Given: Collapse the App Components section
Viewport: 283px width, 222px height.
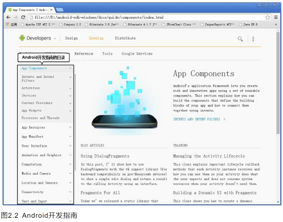Looking at the screenshot, I should (70, 68).
